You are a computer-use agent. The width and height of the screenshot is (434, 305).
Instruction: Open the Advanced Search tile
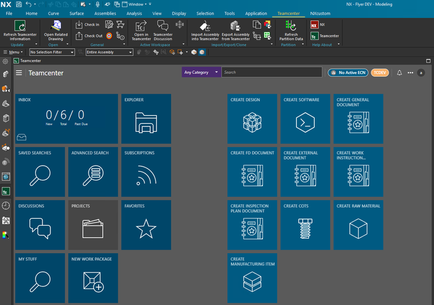coord(93,172)
